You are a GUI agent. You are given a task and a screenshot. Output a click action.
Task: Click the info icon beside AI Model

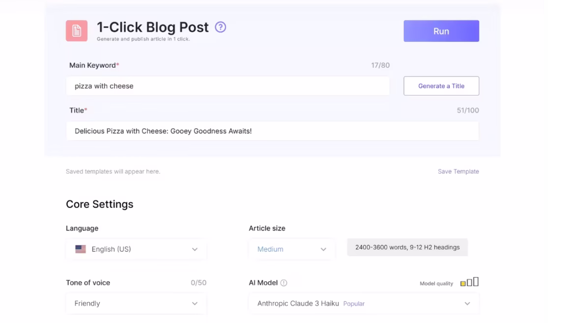tap(284, 283)
